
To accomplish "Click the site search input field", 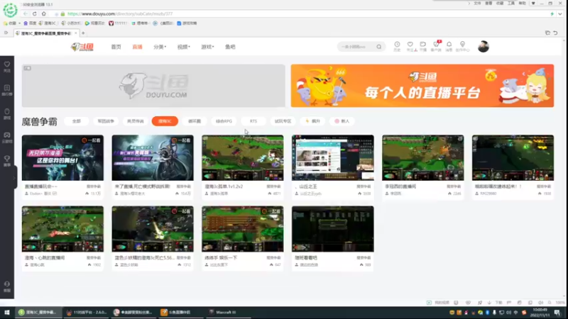I will tap(357, 47).
